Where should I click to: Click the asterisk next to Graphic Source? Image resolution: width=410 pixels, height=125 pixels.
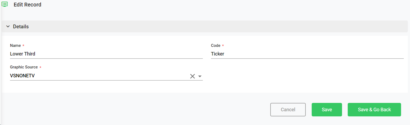[x=41, y=67]
